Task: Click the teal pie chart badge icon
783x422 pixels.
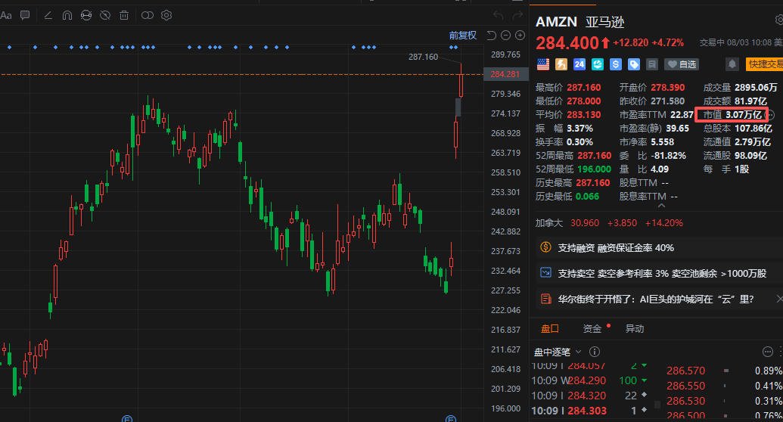Action: [x=597, y=64]
